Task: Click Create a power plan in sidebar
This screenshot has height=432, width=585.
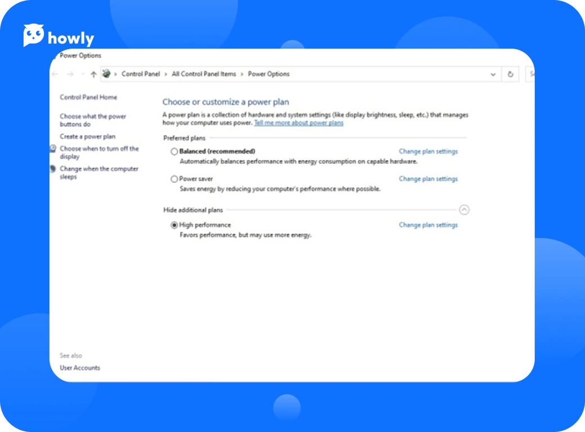Action: tap(88, 137)
